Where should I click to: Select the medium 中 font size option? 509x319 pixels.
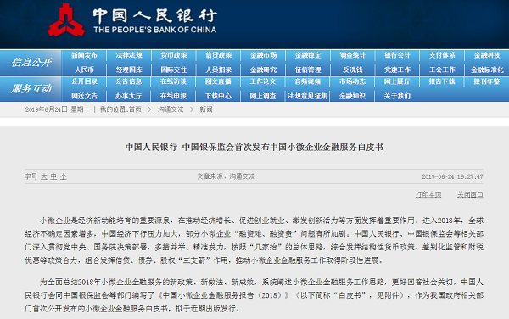point(53,176)
